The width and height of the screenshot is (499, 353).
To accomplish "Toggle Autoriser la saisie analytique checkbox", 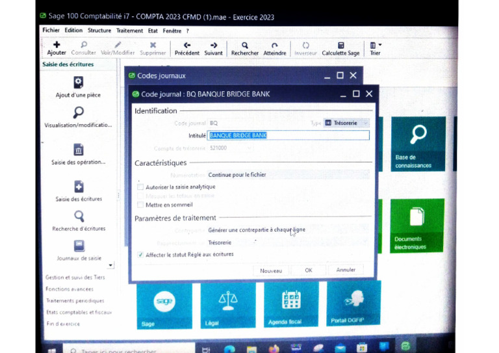I will click(x=140, y=187).
